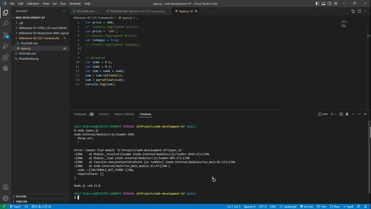Collapse the WEB-DEVELOPMENT-B7 root folder
This screenshot has height=209, width=371.
40,17
